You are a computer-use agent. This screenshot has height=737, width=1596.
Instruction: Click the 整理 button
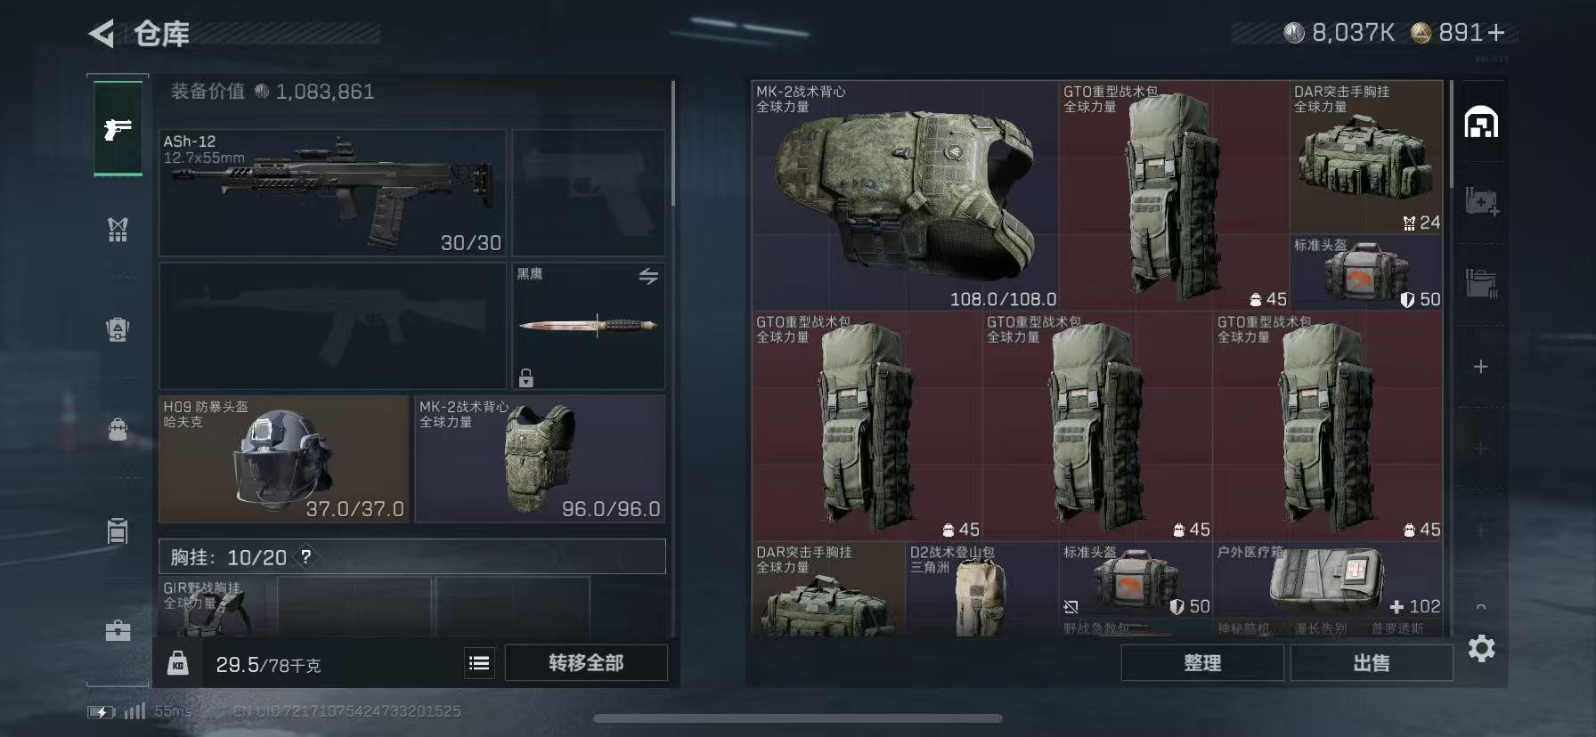pos(1202,663)
